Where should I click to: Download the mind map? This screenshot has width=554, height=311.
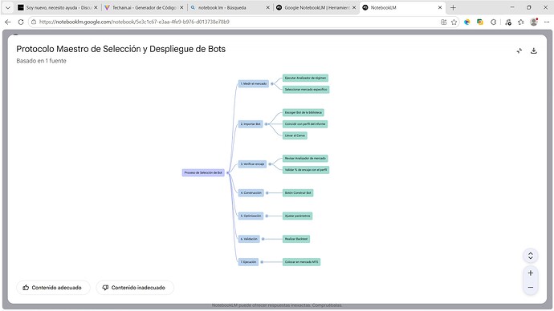coord(533,50)
